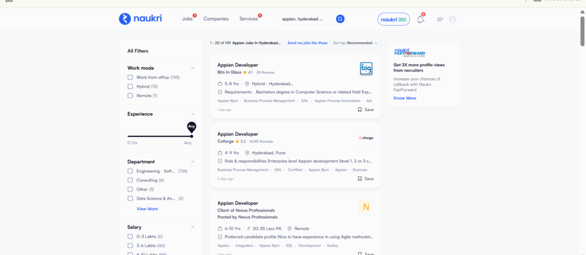The height and width of the screenshot is (255, 586).
Task: Click the Experience slider track
Action: pyautogui.click(x=160, y=136)
